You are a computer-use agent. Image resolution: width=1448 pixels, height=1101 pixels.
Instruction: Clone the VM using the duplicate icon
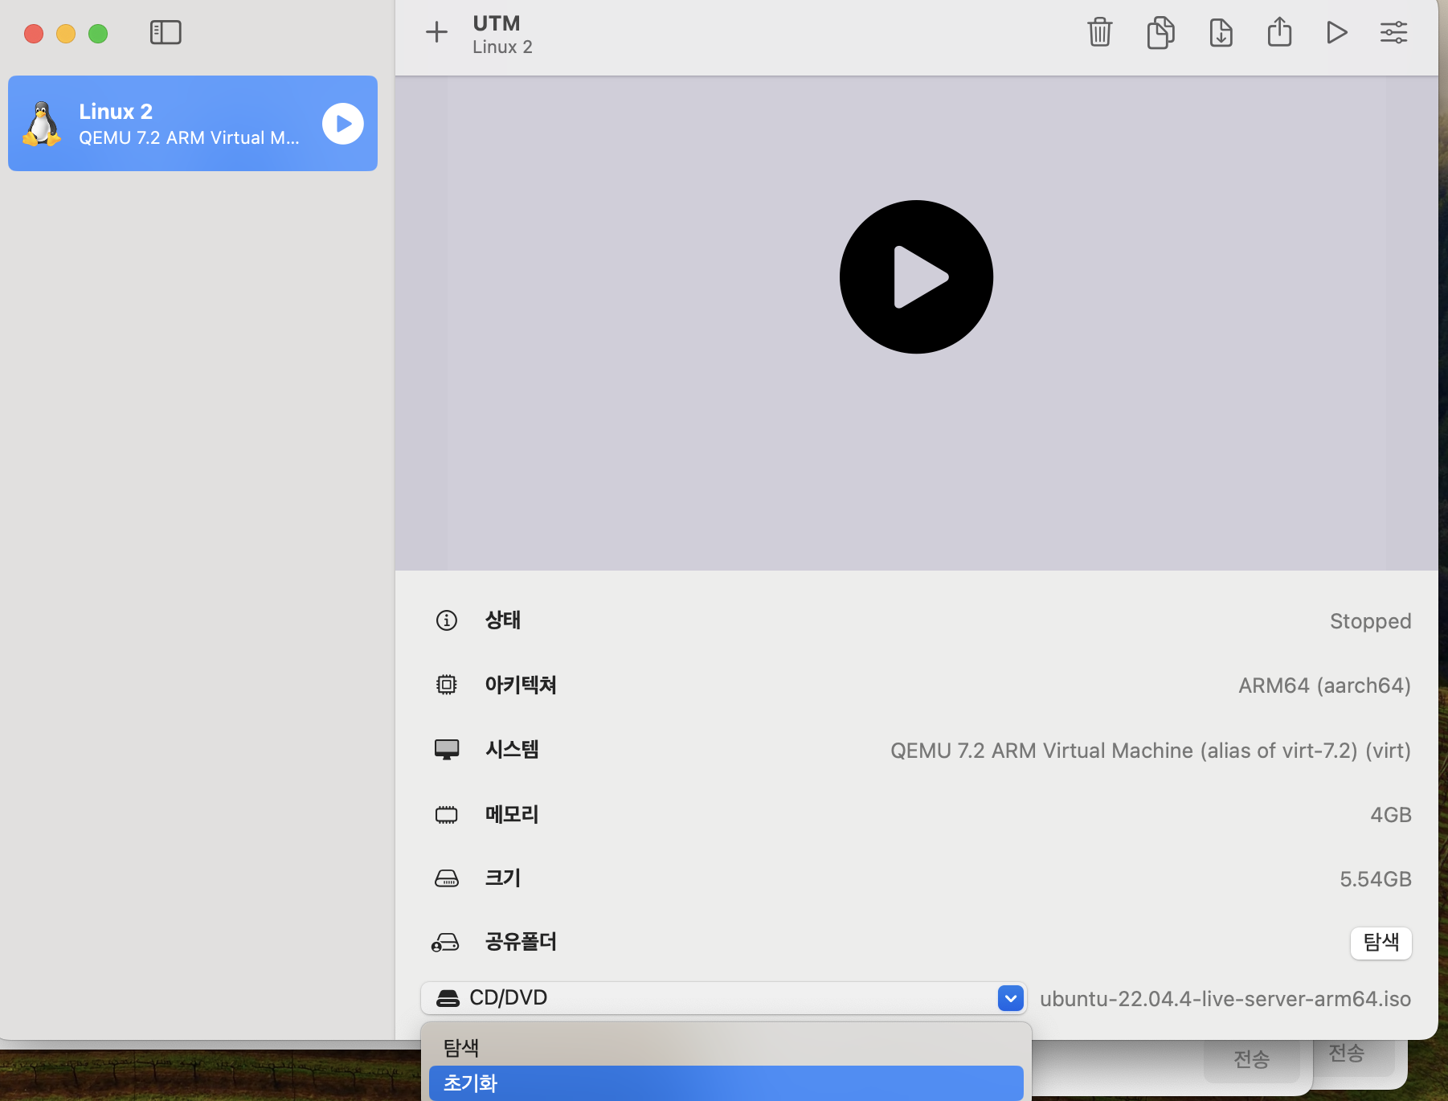click(x=1160, y=32)
